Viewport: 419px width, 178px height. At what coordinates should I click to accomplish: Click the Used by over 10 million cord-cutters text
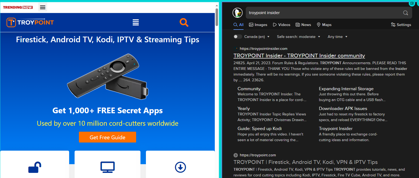tap(107, 124)
